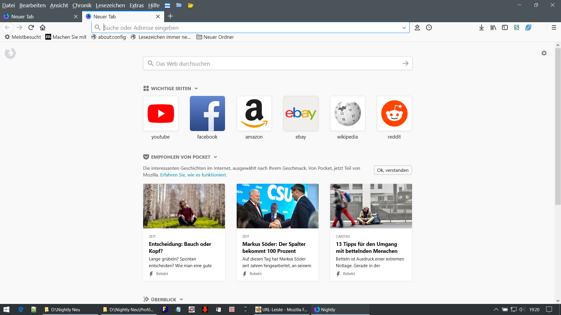Collapse the Wichtige Seiten section
561x315 pixels.
tap(196, 88)
